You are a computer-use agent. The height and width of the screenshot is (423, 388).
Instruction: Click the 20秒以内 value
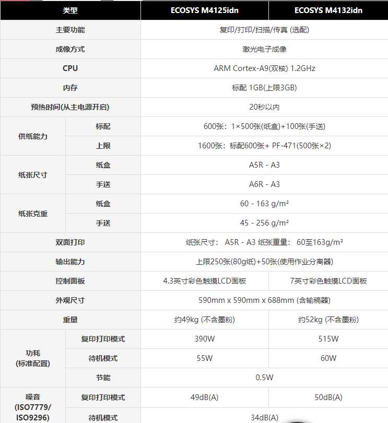264,107
